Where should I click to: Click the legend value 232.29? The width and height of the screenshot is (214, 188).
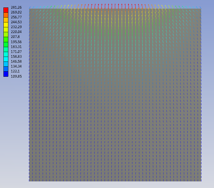pyautogui.click(x=16, y=27)
